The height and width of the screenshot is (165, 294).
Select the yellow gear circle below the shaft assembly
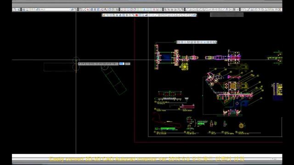click(x=185, y=66)
